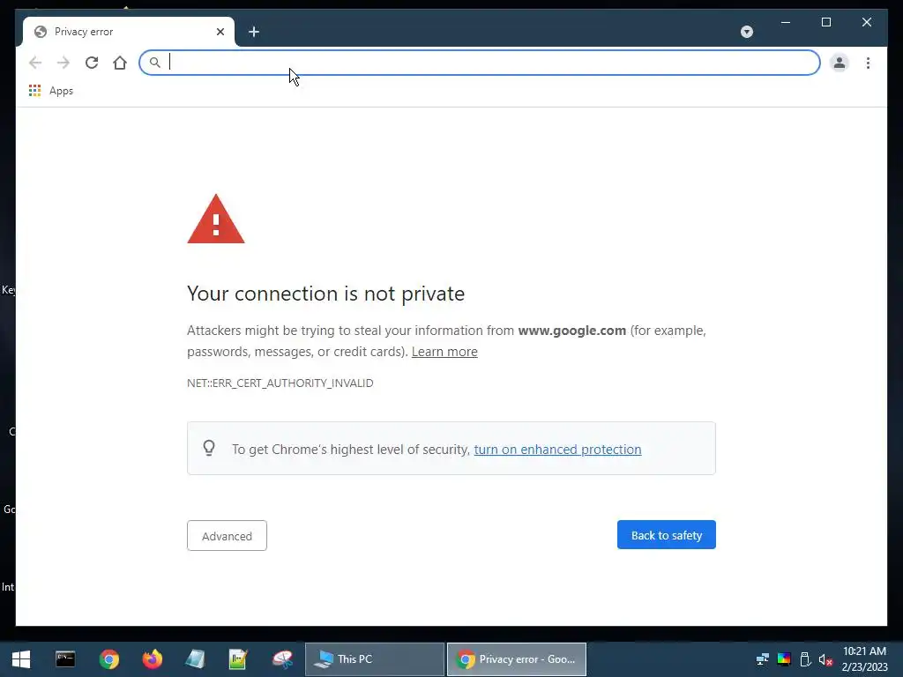Click the colorful display tray icon
This screenshot has width=903, height=677.
coord(784,659)
